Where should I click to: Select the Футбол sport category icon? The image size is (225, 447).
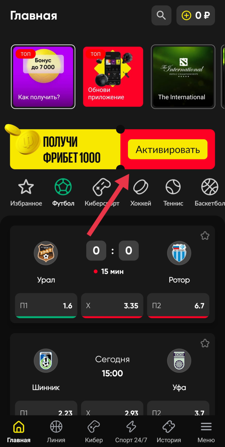[x=63, y=187]
